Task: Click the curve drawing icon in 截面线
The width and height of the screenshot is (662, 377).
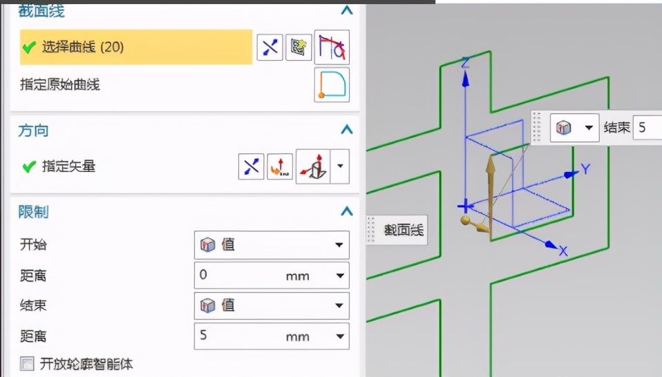Action: [x=332, y=47]
